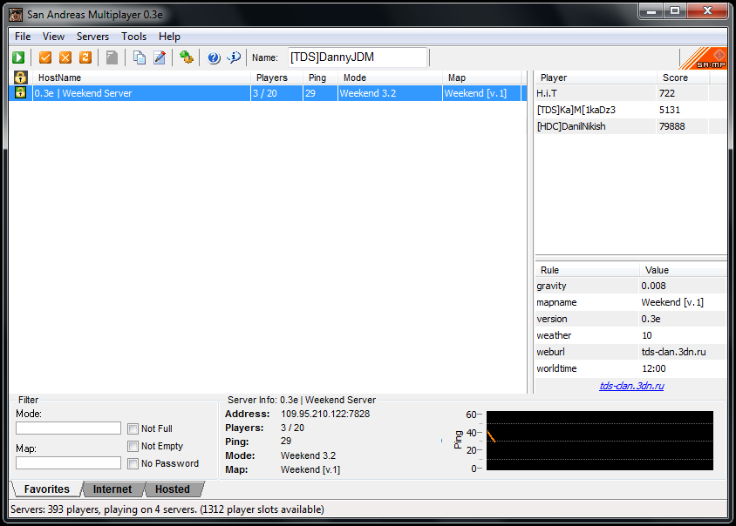The width and height of the screenshot is (736, 526).
Task: Click the Player column header
Action: pos(596,78)
